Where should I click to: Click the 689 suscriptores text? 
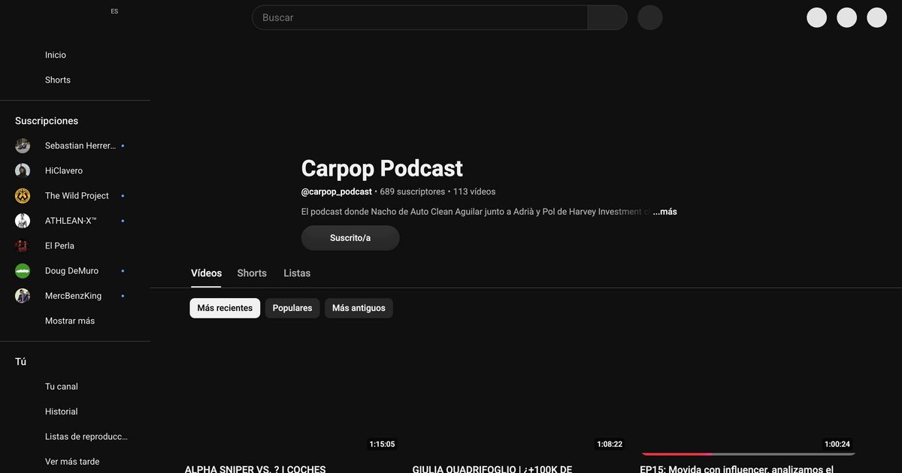(413, 191)
